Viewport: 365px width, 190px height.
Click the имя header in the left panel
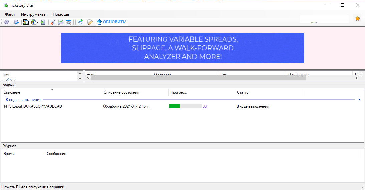coord(34,75)
